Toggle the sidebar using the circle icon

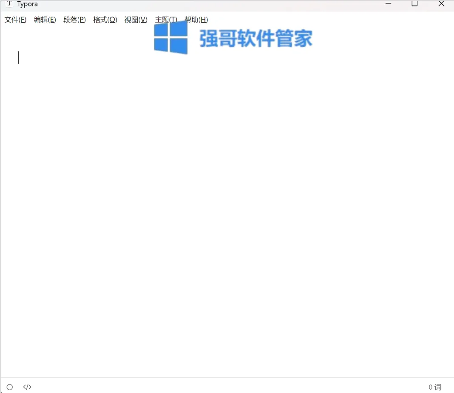pyautogui.click(x=9, y=387)
